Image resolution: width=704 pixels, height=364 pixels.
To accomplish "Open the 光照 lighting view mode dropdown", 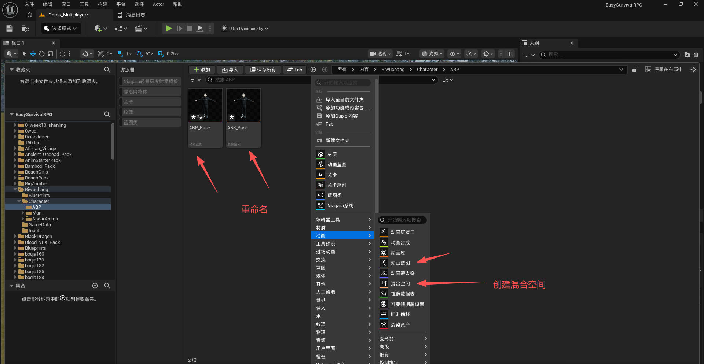I will click(x=432, y=54).
